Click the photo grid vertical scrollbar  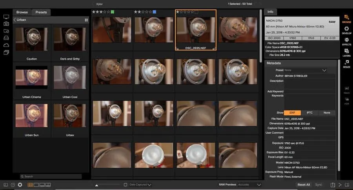tap(261, 36)
